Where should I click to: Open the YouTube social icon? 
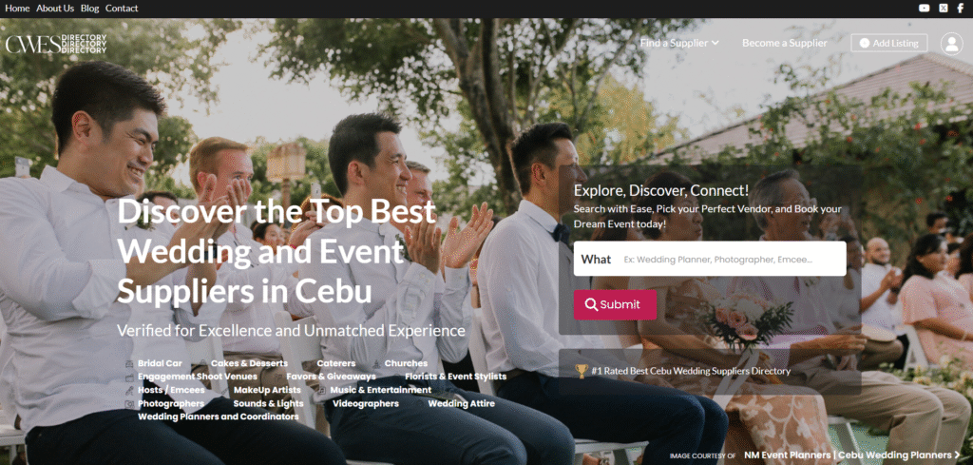pos(924,8)
